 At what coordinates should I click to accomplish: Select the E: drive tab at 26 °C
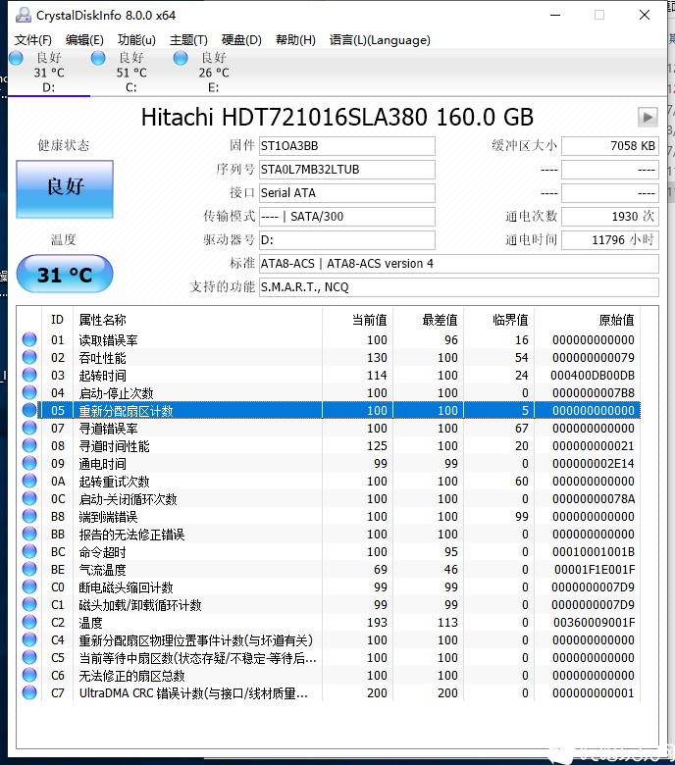(214, 73)
